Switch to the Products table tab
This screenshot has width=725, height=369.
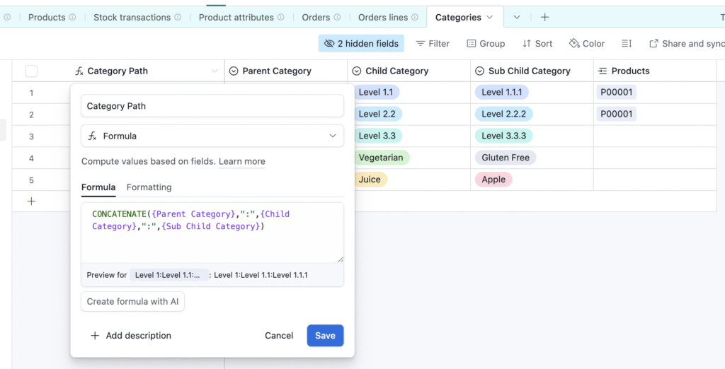pos(47,17)
